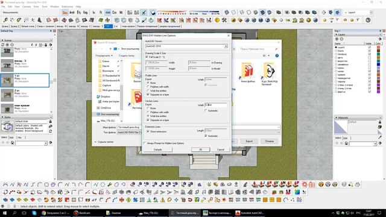386x217 pixels.
Task: Switch to the '2 эт' scene tab
Action: pos(115,26)
